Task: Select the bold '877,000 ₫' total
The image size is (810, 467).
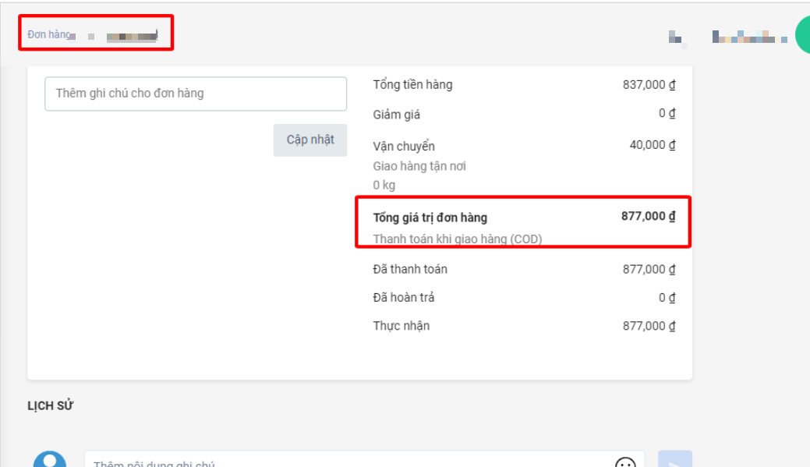Action: (x=649, y=216)
